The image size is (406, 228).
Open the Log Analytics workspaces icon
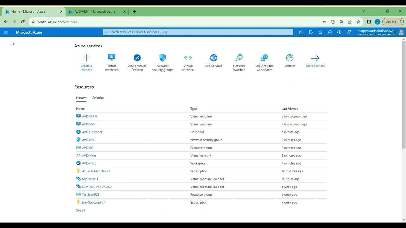coord(264,58)
